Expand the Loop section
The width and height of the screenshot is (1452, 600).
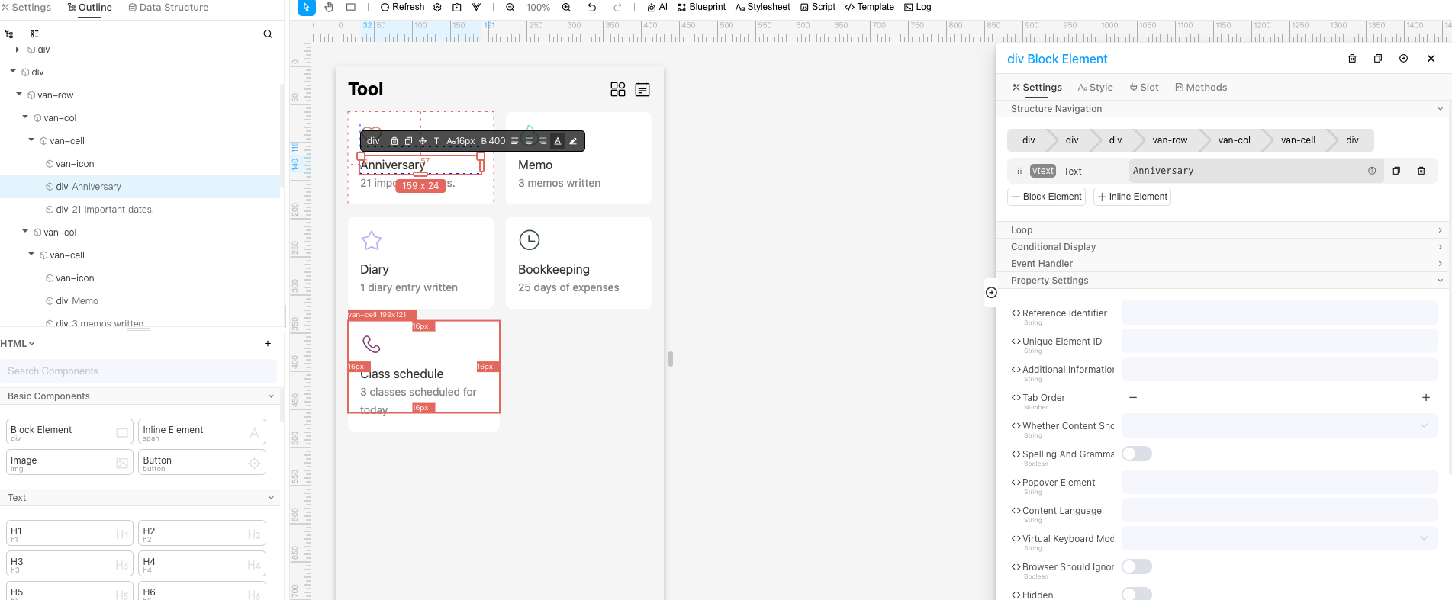coord(1225,230)
